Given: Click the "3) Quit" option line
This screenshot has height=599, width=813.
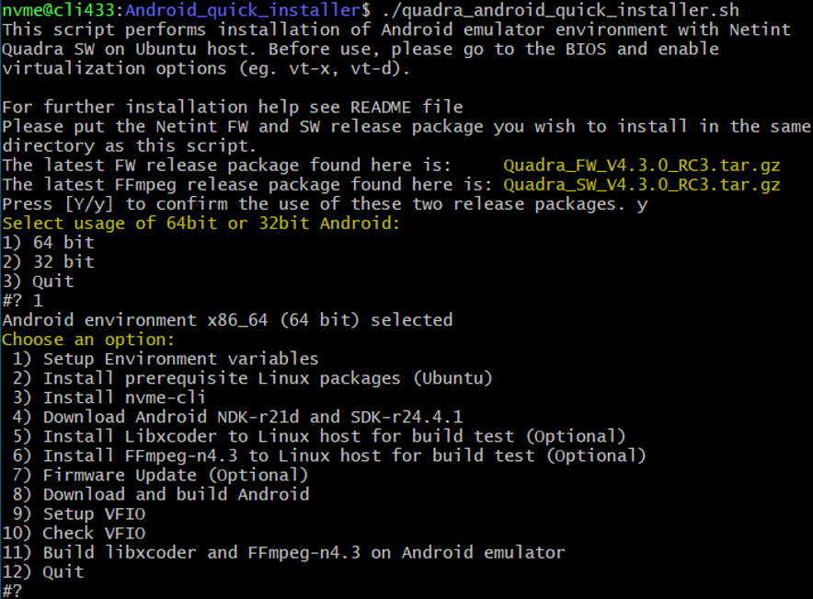Looking at the screenshot, I should [x=38, y=282].
